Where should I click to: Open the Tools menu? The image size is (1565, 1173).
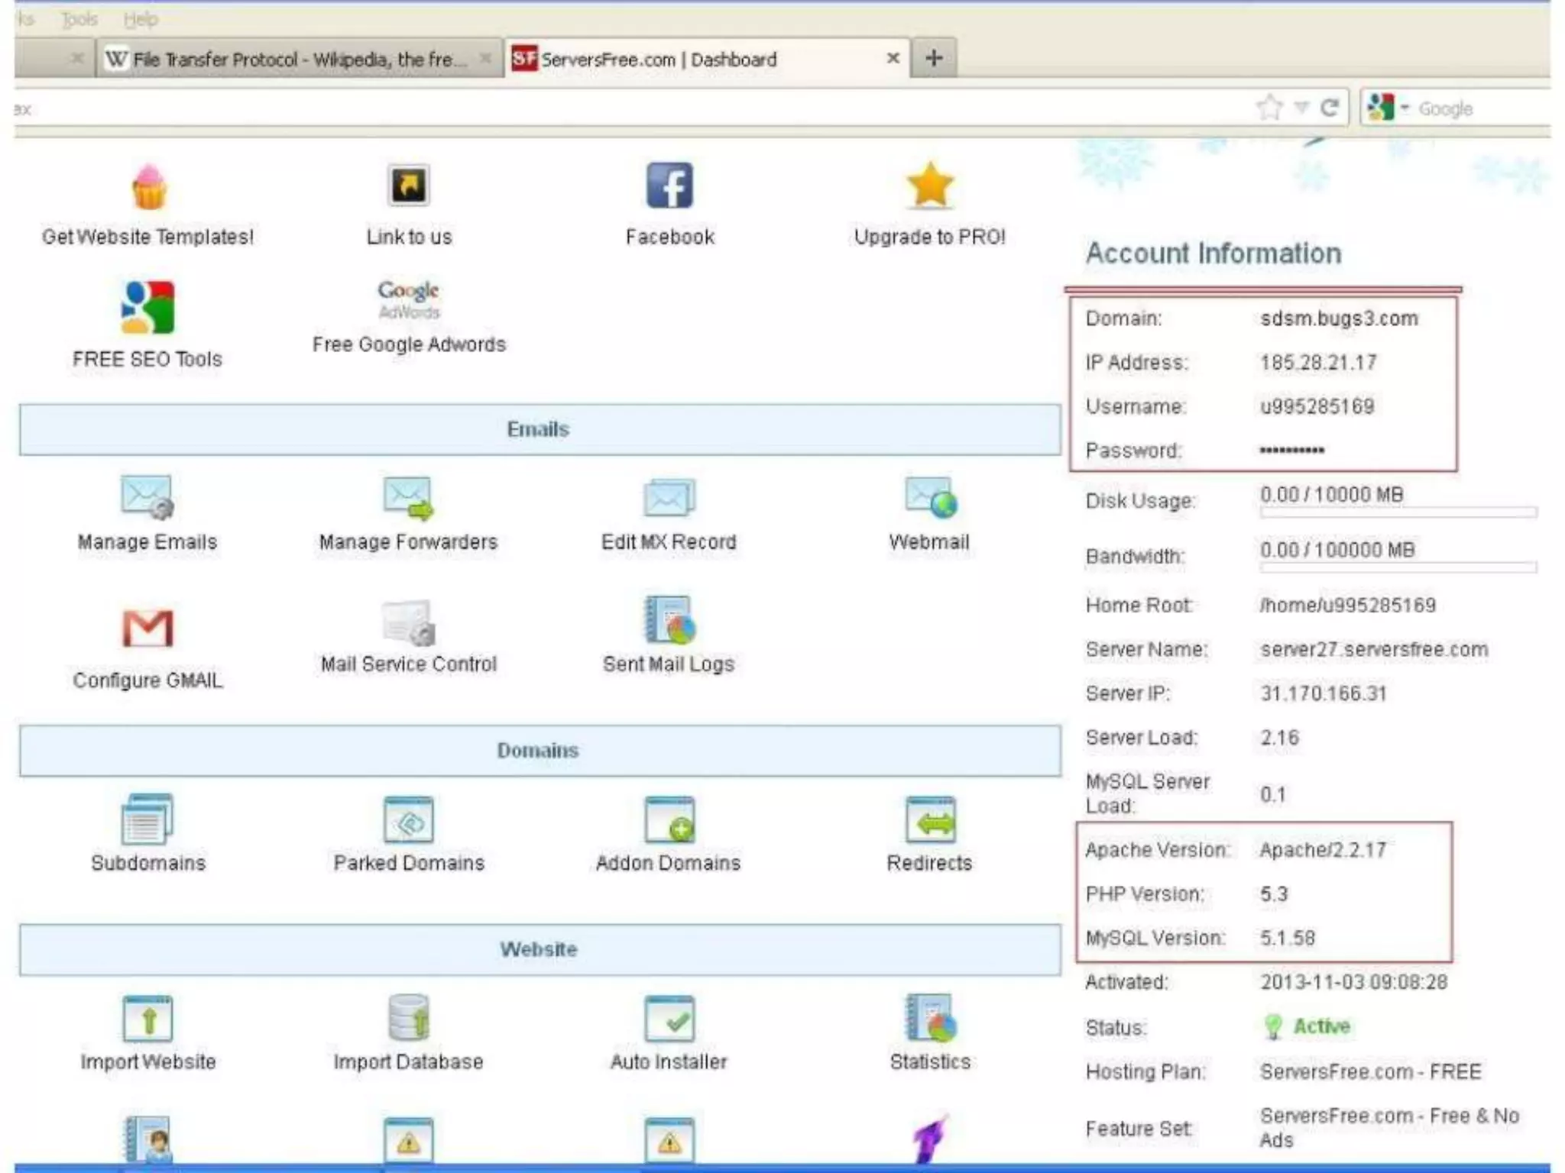pos(79,19)
